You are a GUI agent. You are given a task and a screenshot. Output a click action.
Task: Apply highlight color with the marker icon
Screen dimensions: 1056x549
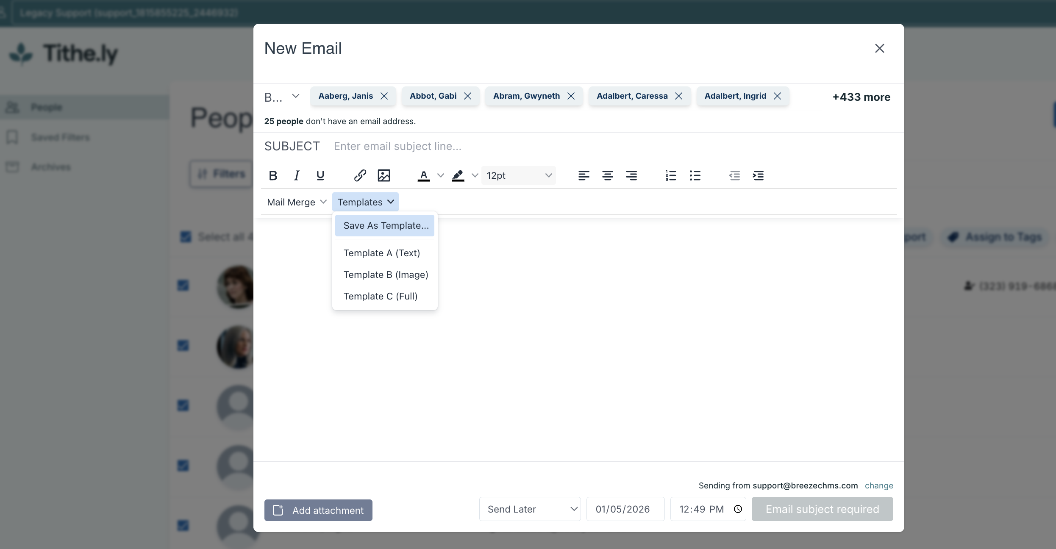coord(458,175)
